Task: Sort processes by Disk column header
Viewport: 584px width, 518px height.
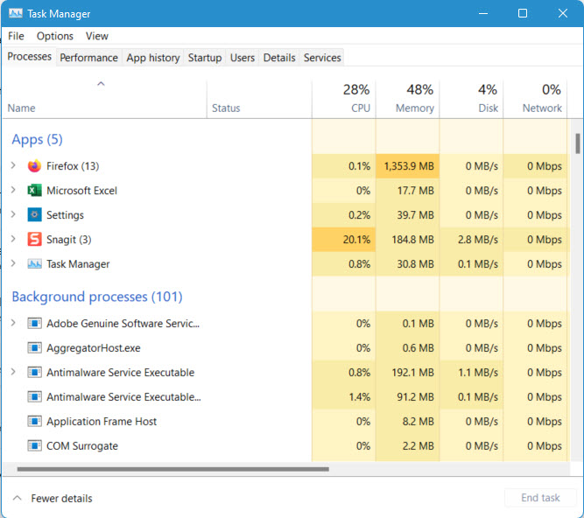Action: pos(471,99)
